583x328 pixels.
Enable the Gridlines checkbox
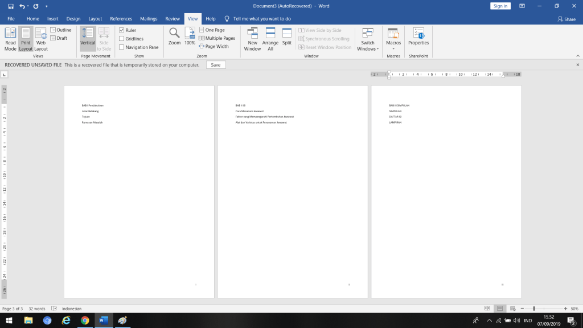[x=122, y=39]
